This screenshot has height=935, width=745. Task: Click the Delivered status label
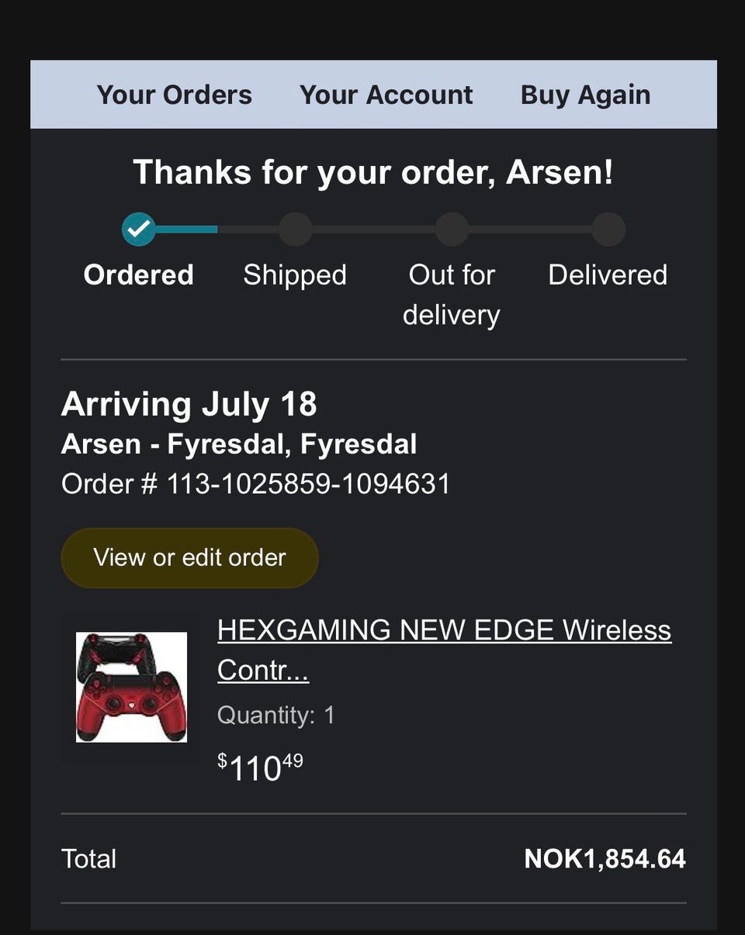tap(608, 275)
